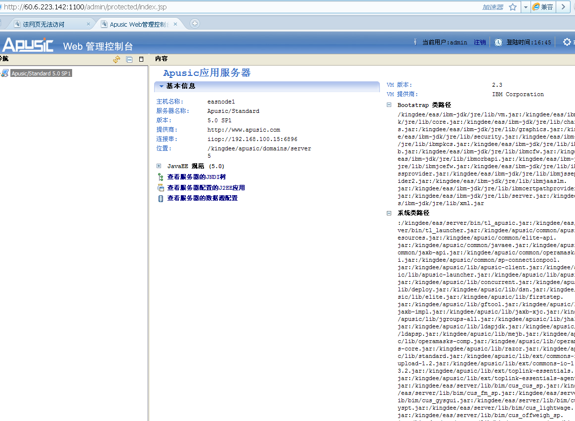Close the 该网页无法访问 tab

[x=88, y=24]
